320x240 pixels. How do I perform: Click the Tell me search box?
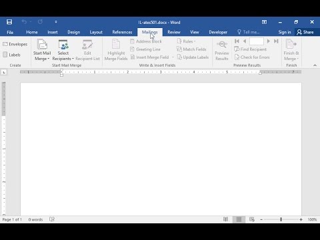(x=249, y=32)
